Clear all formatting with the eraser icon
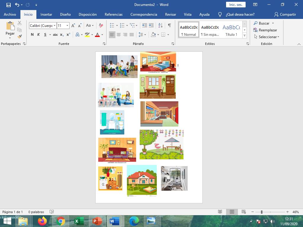303x227 pixels. 101,26
